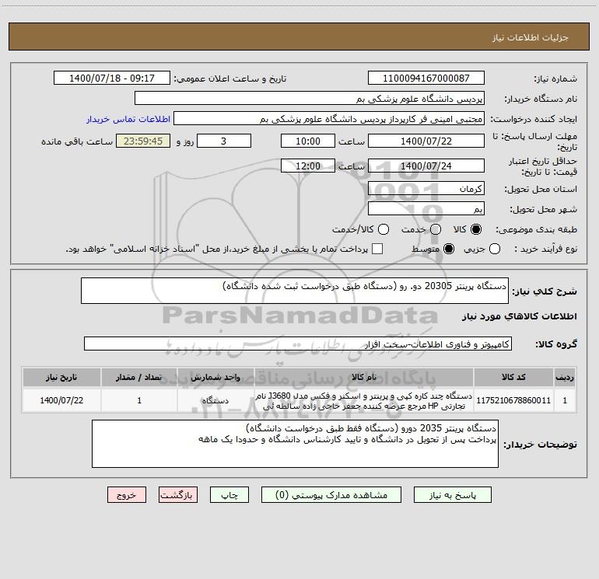599x579 pixels.
Task: Click the price validity time field 12:00
Action: coord(308,166)
